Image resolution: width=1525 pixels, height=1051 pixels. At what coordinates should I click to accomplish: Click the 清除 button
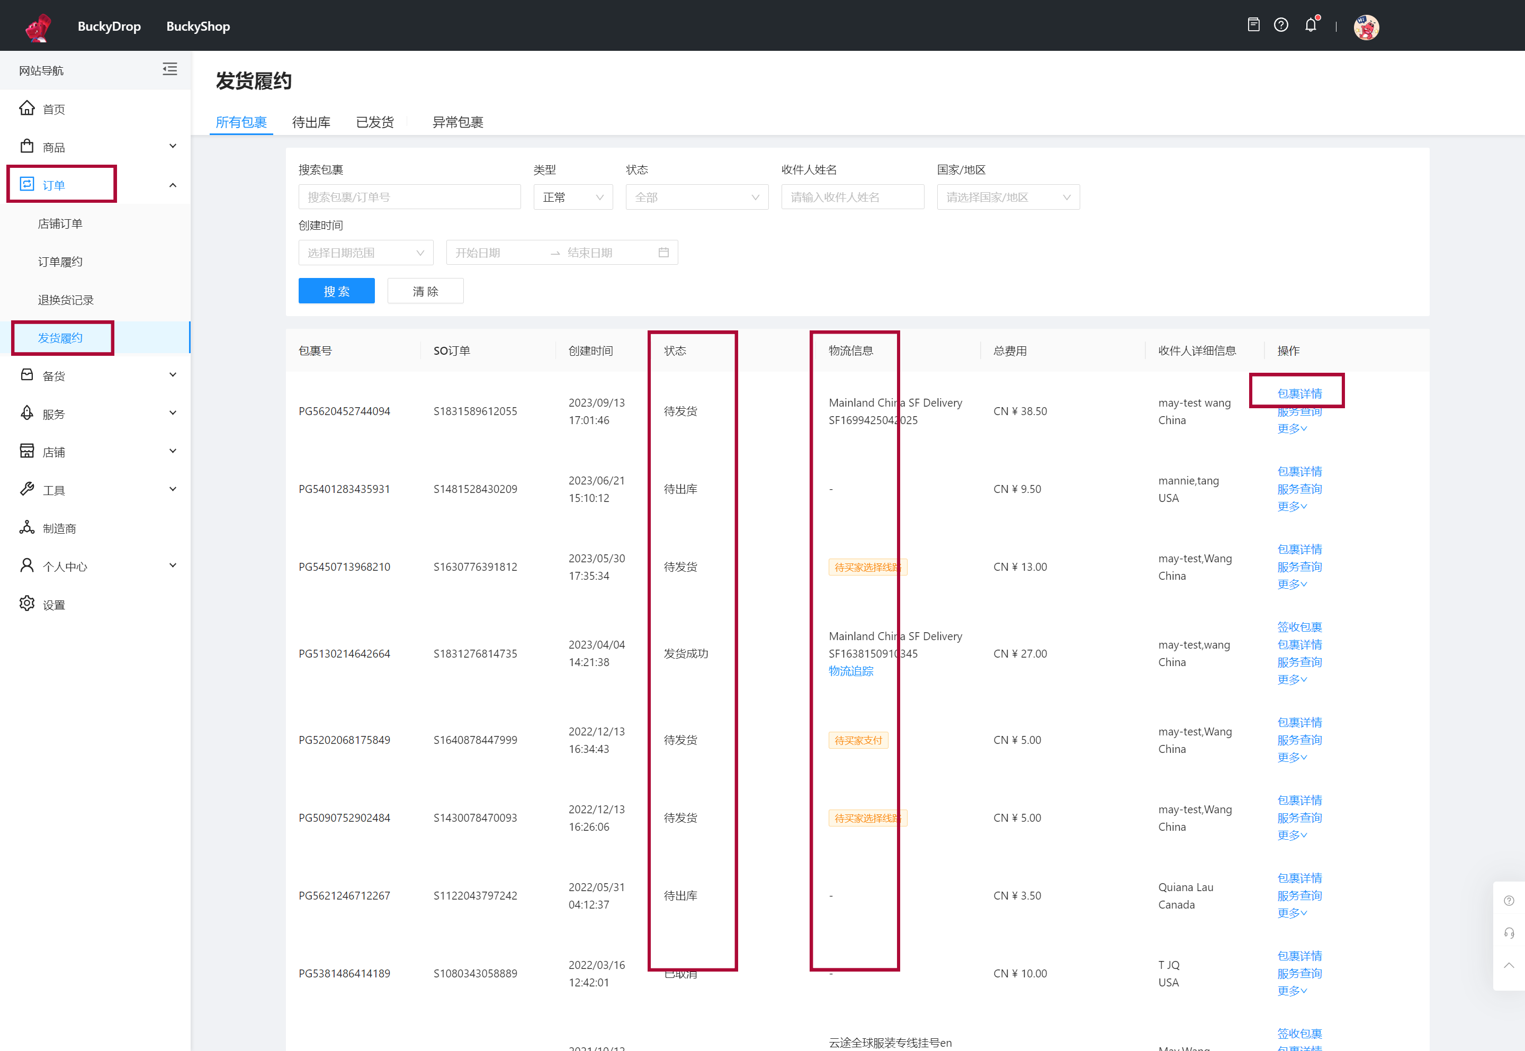pyautogui.click(x=425, y=290)
